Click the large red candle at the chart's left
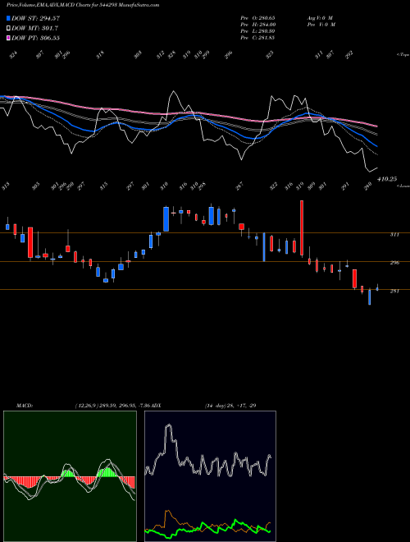The height and width of the screenshot is (542, 410). point(30,242)
